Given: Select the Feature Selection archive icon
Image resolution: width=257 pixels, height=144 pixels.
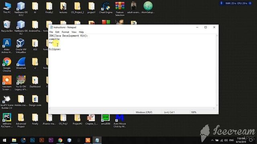Looking at the screenshot, I should (x=120, y=9).
